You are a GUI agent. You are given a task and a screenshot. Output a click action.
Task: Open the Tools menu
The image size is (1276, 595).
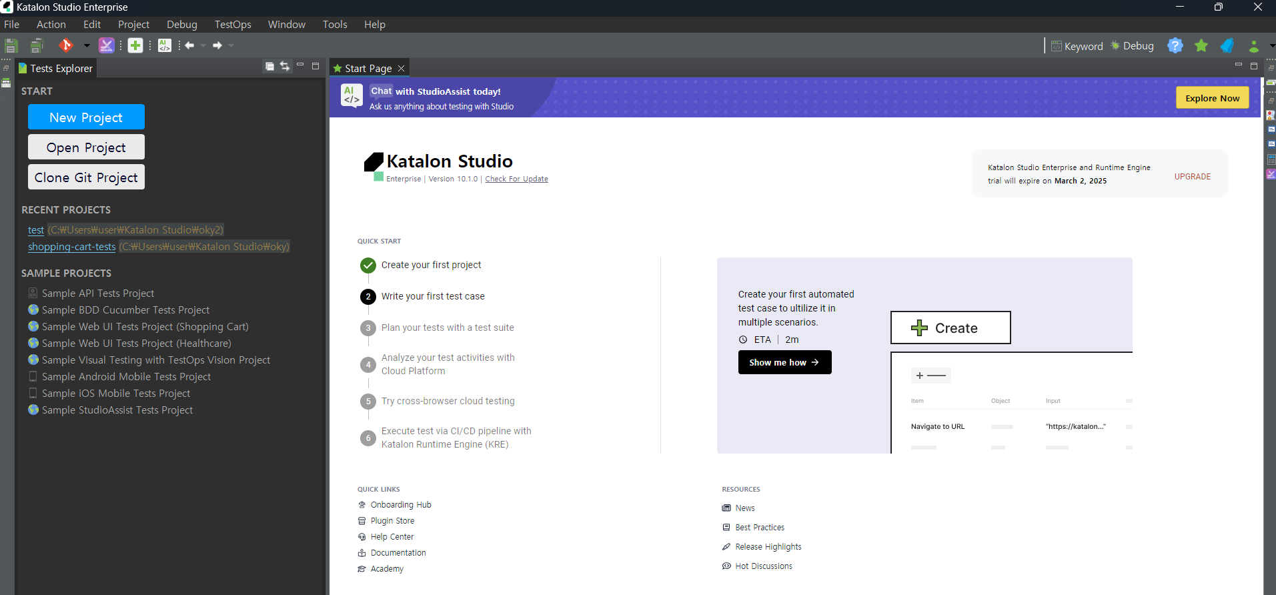click(335, 25)
